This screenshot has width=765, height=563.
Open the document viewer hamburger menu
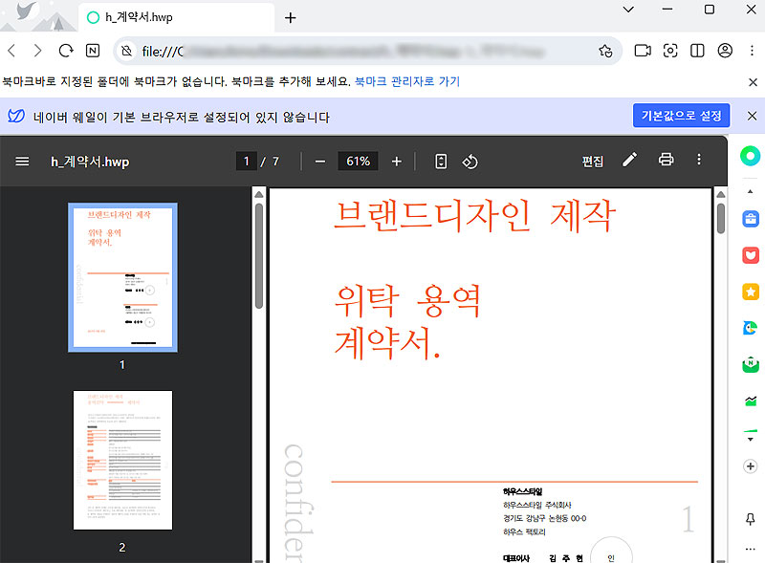[23, 161]
